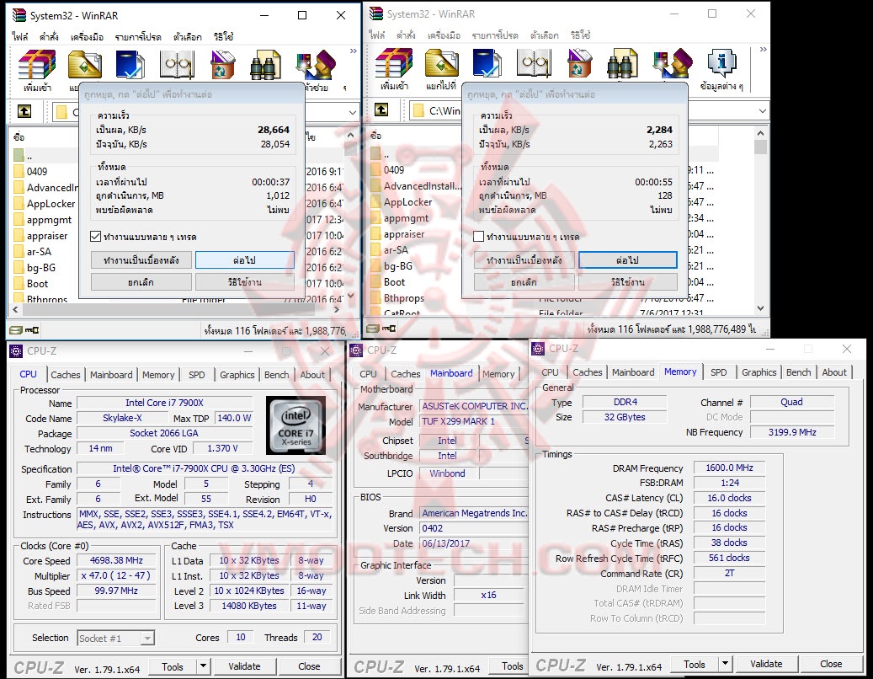Open วิธีใช้ menu in left WinRAR window

[223, 37]
